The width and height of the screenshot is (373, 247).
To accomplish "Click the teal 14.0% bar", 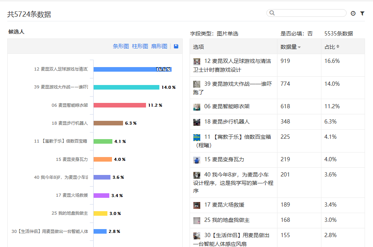I will tap(126, 87).
